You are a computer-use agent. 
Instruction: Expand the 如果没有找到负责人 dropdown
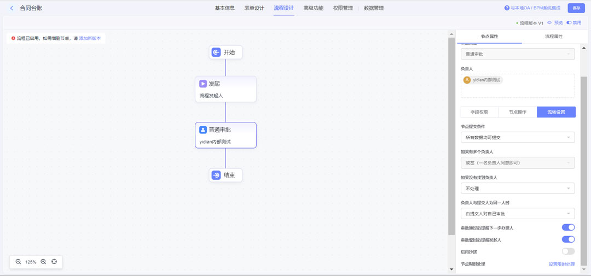tap(517, 189)
